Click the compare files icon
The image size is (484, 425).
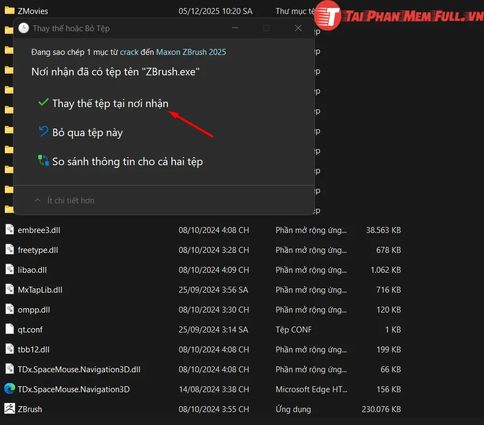click(x=44, y=161)
